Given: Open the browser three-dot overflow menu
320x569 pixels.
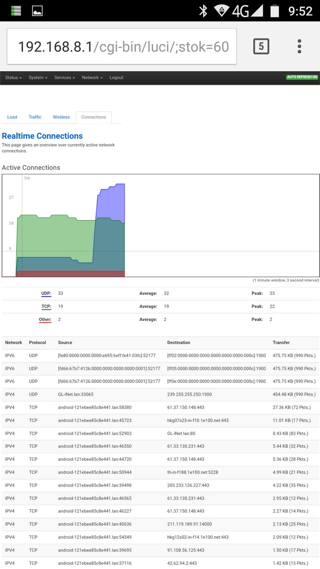Looking at the screenshot, I should point(299,46).
